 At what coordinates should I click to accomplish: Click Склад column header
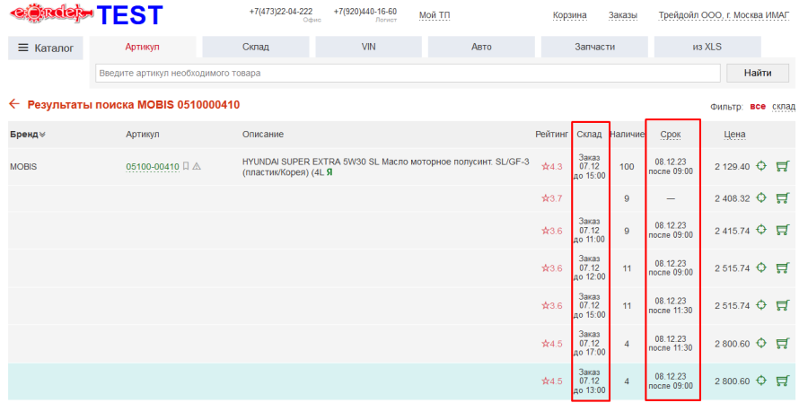coord(589,135)
